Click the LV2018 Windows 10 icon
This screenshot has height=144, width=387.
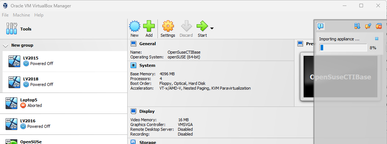click(x=14, y=82)
